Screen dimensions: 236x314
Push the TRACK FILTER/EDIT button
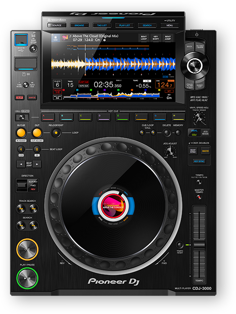[x=190, y=85]
